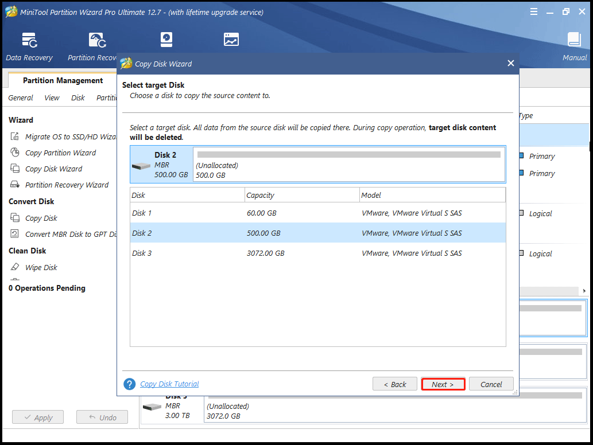The width and height of the screenshot is (593, 445).
Task: Switch to the Partition Management tab
Action: pos(63,81)
